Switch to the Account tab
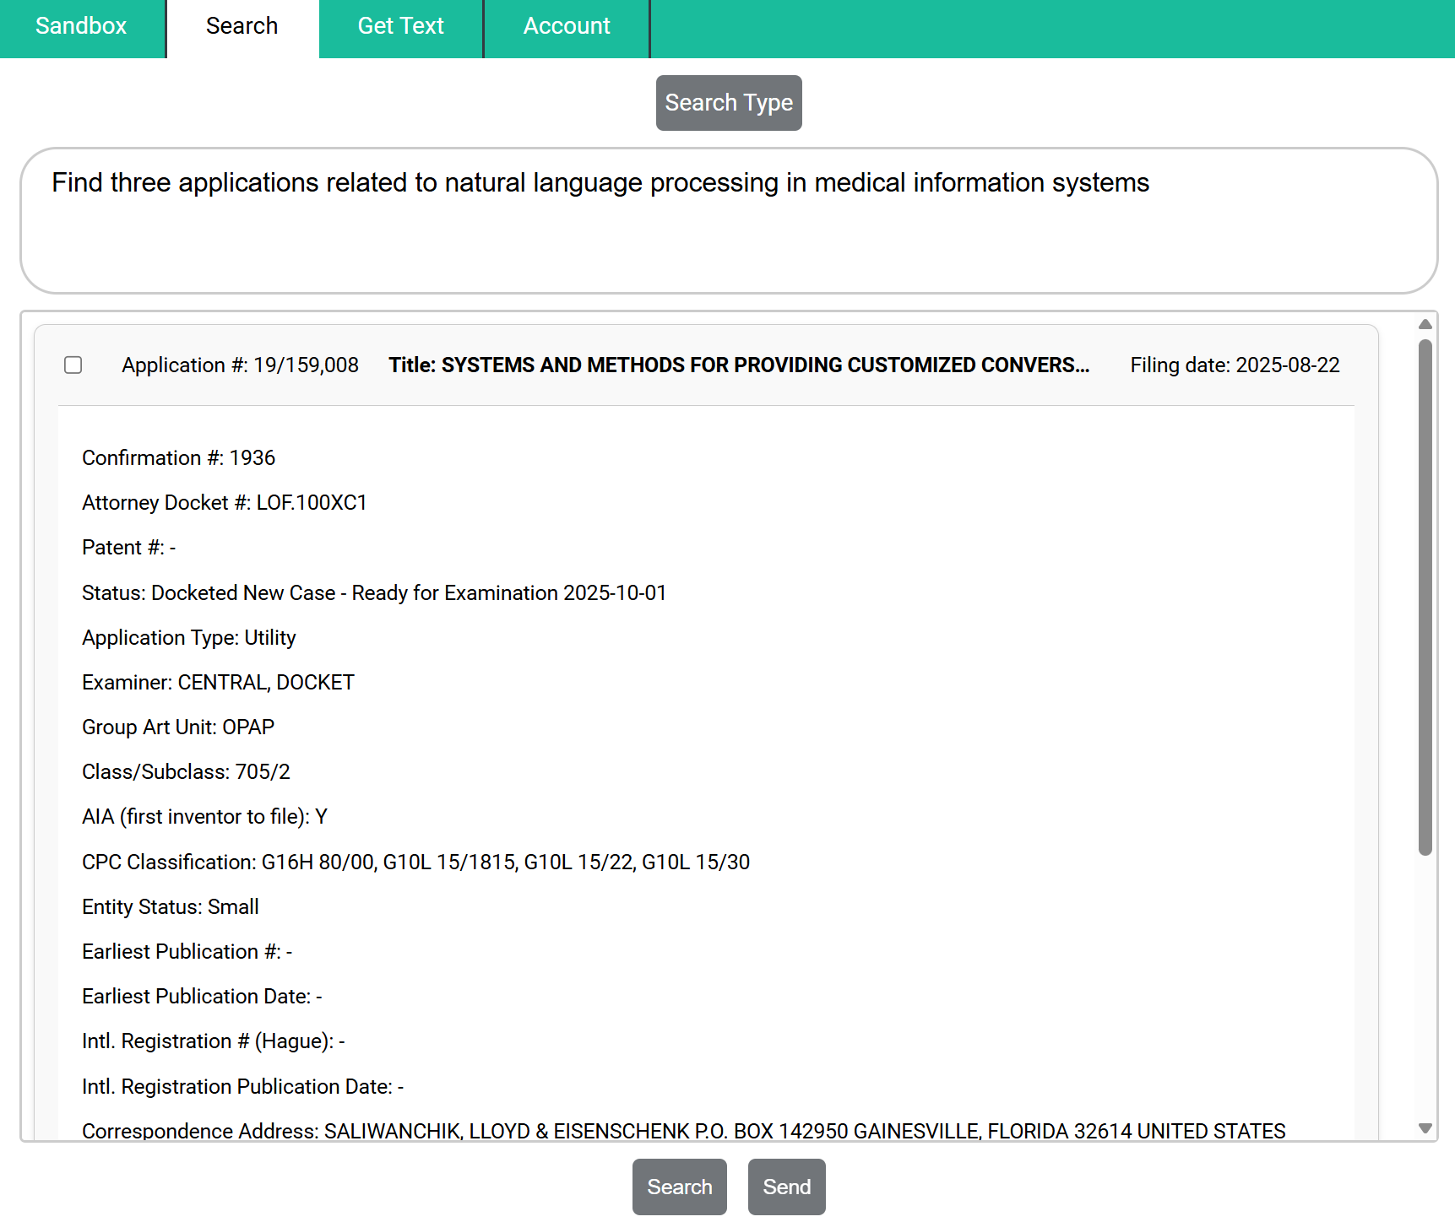This screenshot has height=1222, width=1455. click(567, 26)
